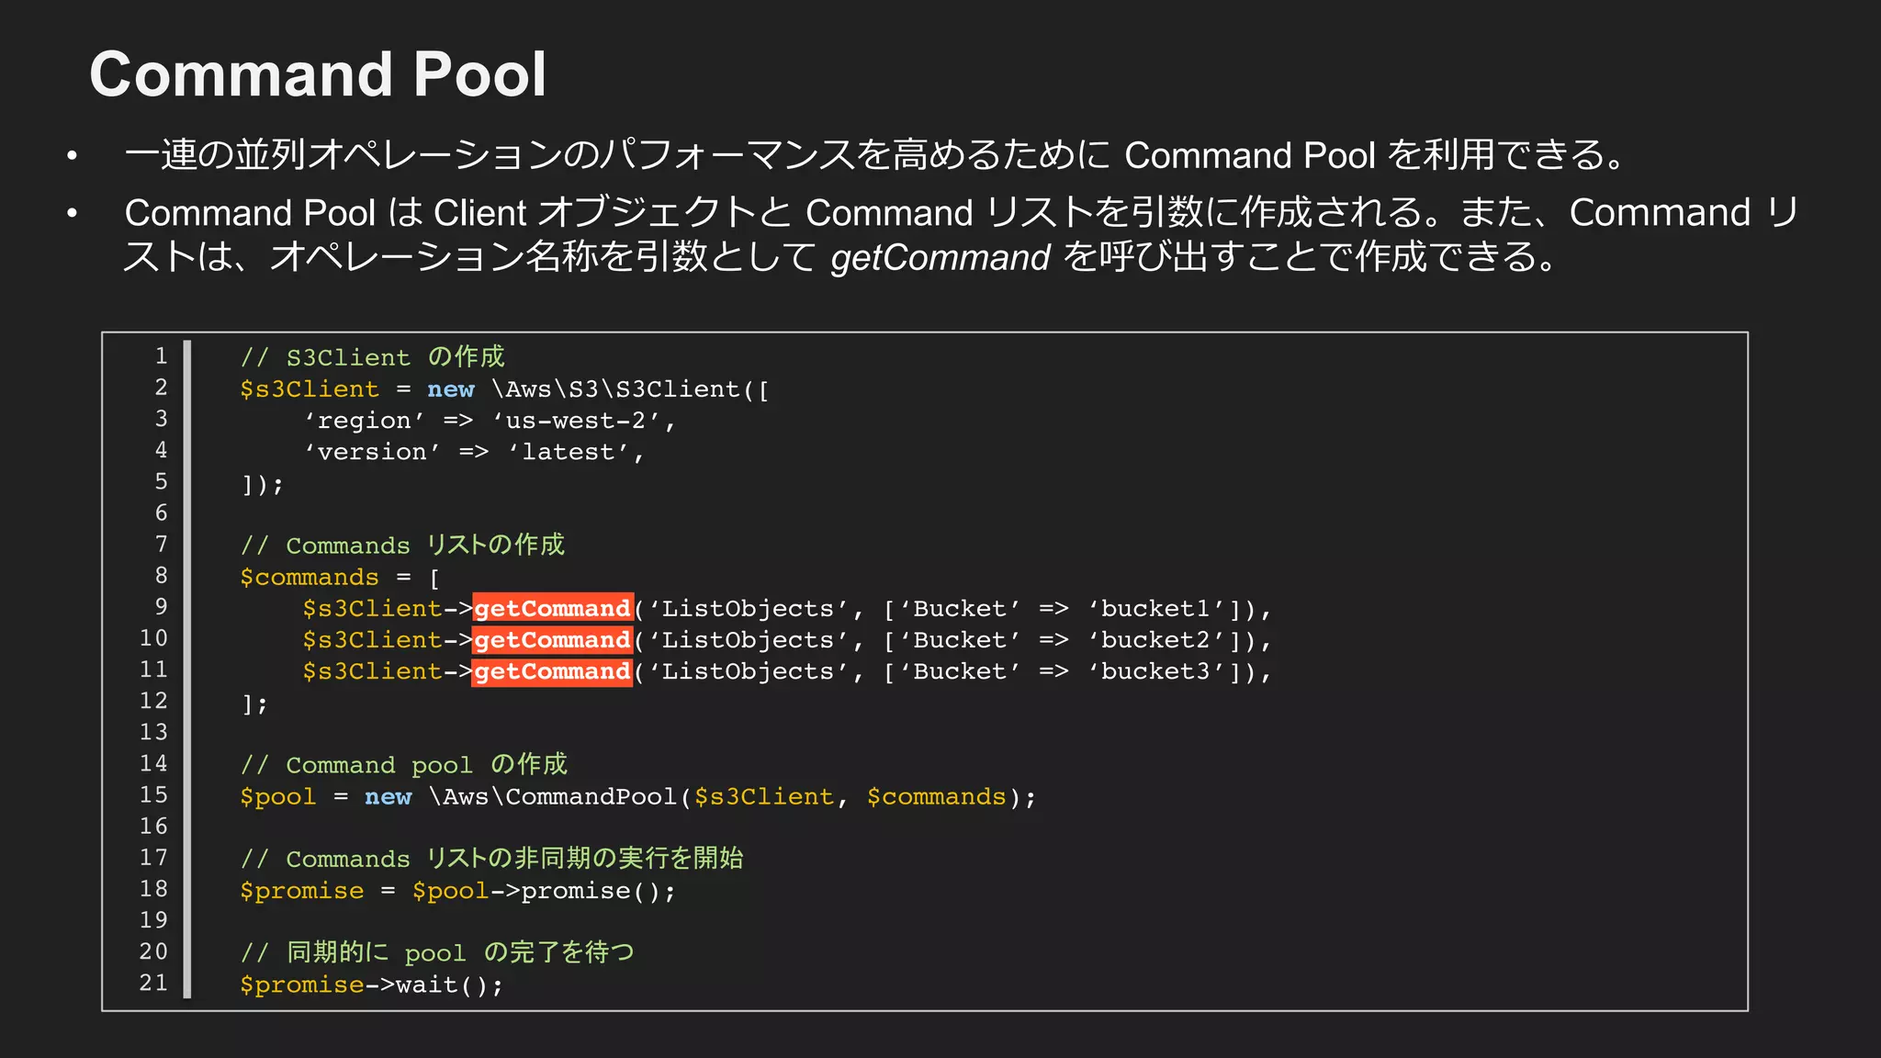This screenshot has width=1881, height=1058.
Task: Click the comment '// Commands リストの非同期の実行を開始'
Action: pos(491,859)
